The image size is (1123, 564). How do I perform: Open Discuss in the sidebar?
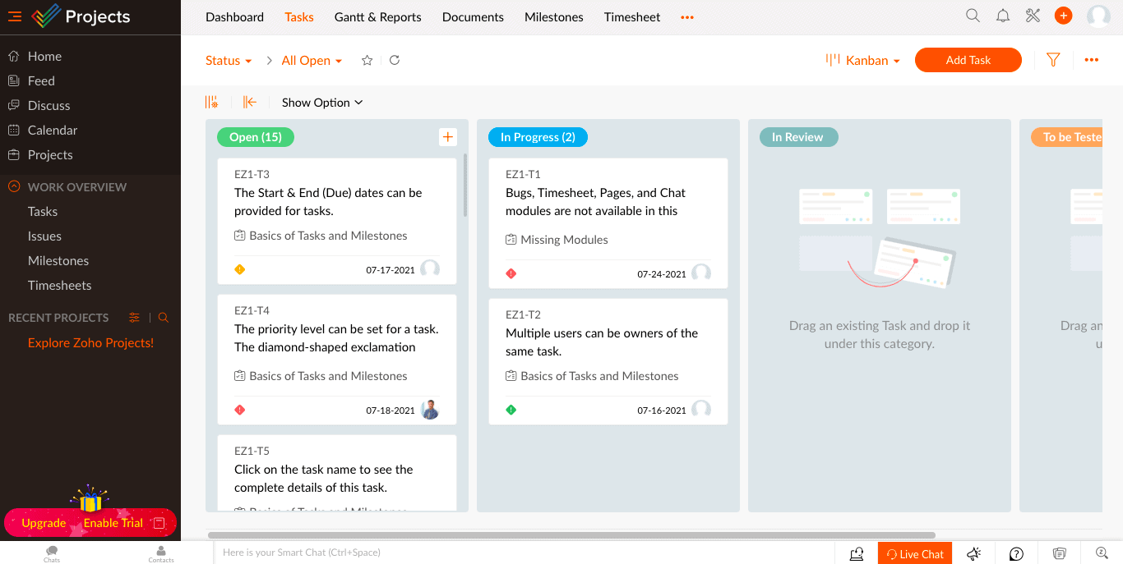tap(49, 105)
